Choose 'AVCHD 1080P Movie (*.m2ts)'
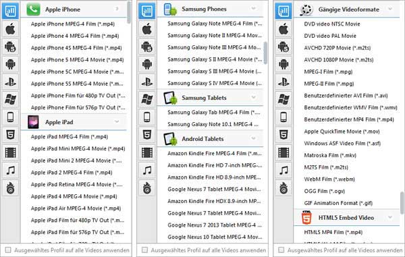 click(339, 59)
